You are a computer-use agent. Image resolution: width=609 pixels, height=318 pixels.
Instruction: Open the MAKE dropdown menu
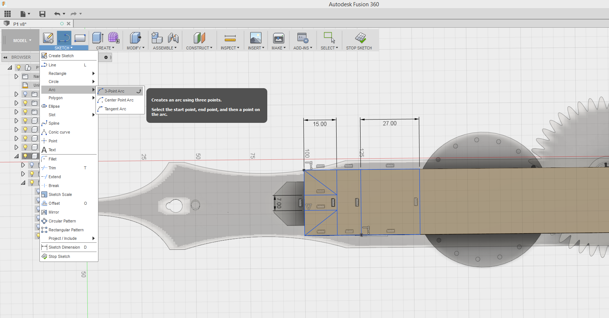pyautogui.click(x=279, y=48)
